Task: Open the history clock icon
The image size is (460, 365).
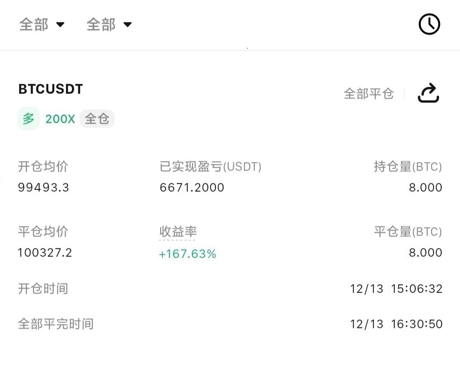Action: (x=429, y=24)
